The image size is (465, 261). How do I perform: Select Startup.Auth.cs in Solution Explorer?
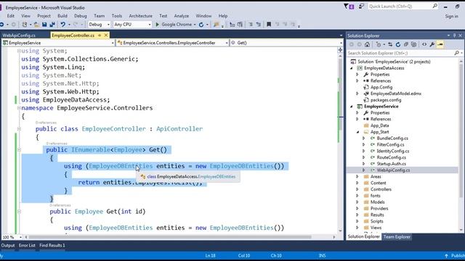(391, 164)
